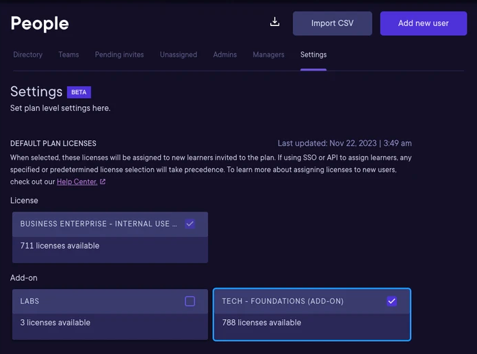Click the '711 licenses available' text
The width and height of the screenshot is (477, 354).
(x=60, y=246)
